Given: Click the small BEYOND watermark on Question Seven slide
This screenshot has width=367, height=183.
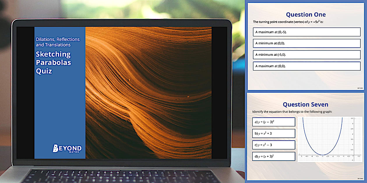Looking at the screenshot, I should point(360,178).
